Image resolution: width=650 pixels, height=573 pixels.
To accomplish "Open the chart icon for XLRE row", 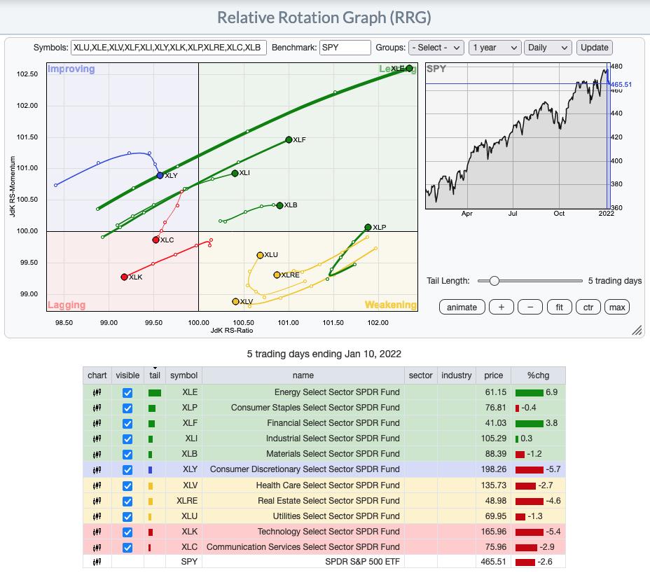I will (x=97, y=501).
